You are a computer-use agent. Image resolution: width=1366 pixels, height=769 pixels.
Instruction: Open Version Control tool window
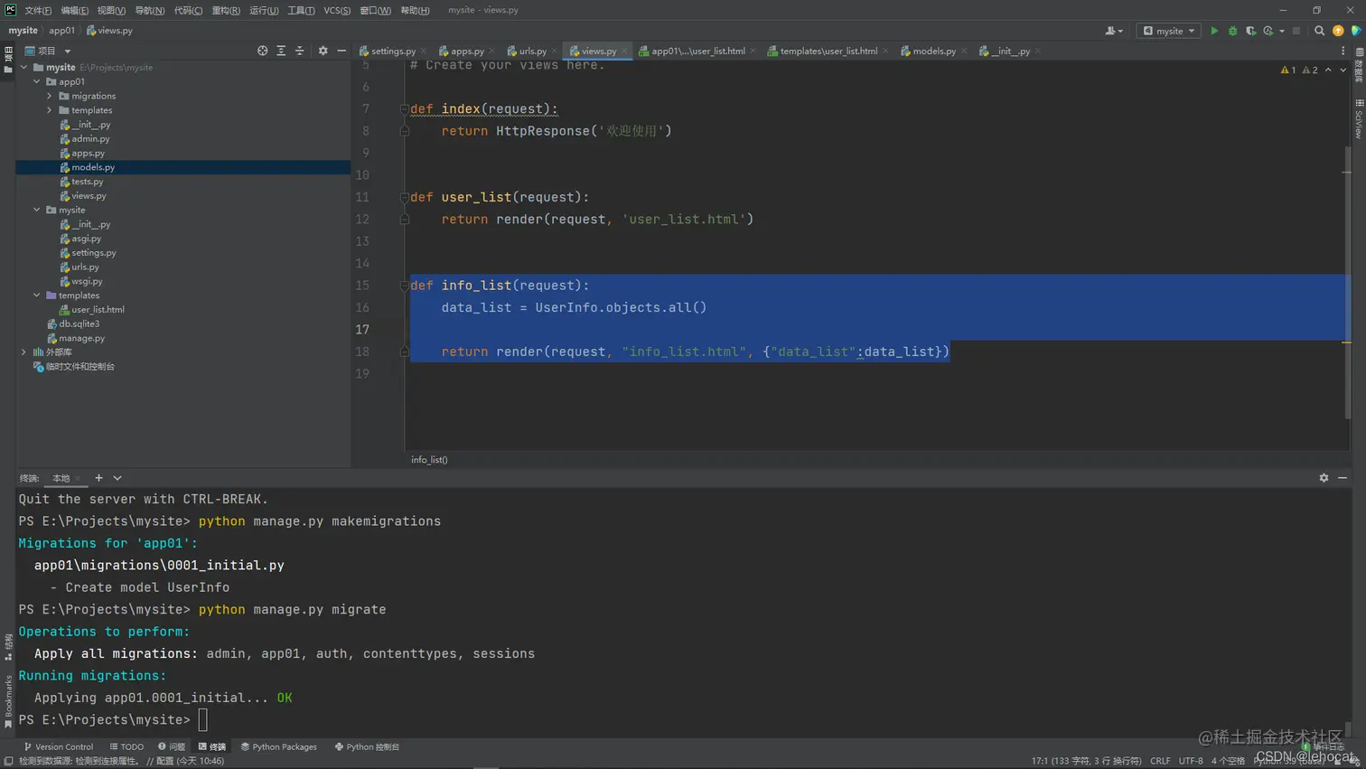pyautogui.click(x=59, y=747)
